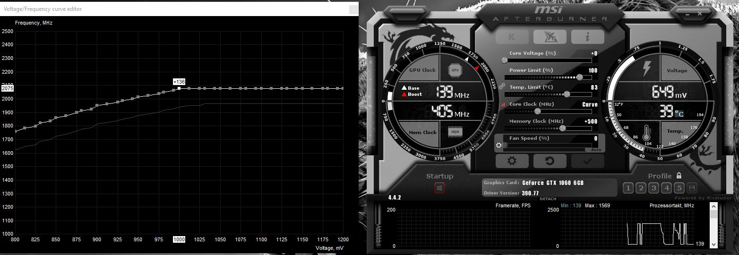Click the curve bars icon beside Core Clock

pos(502,104)
